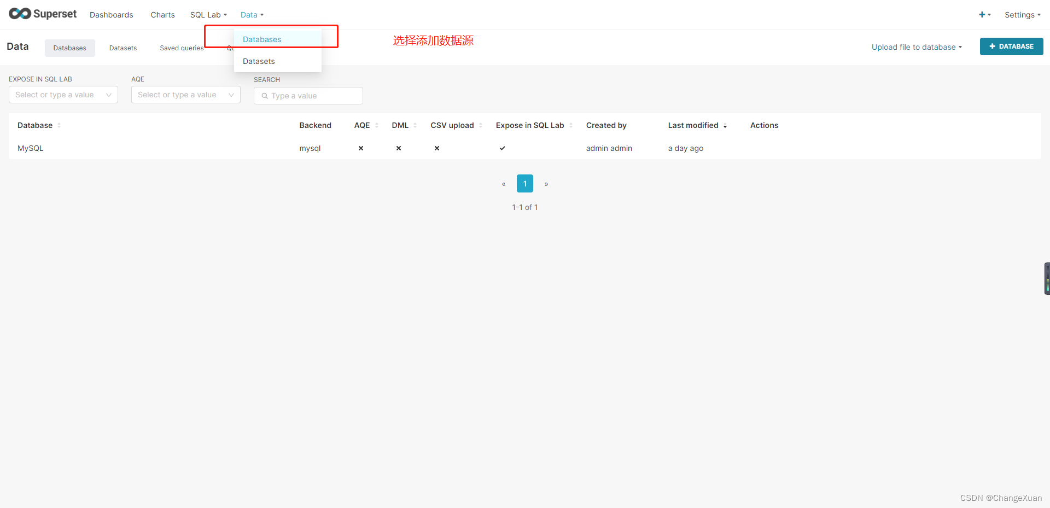The height and width of the screenshot is (508, 1050).
Task: Sort by Expose in SQL Lab arrows
Action: click(571, 125)
